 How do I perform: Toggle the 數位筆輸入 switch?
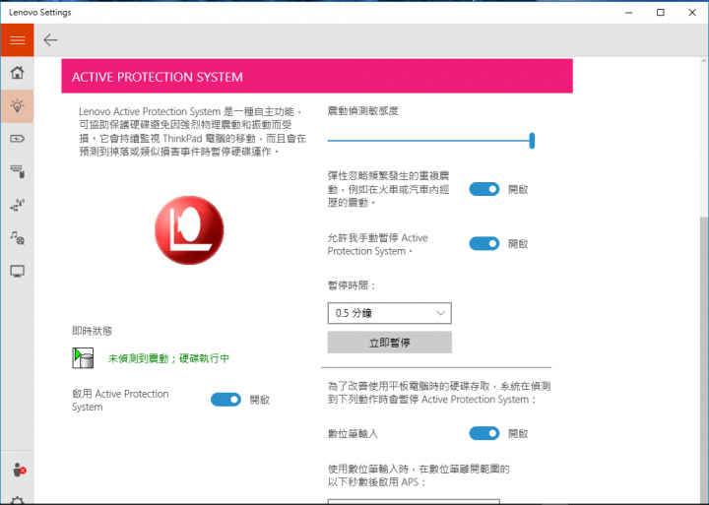[x=483, y=433]
